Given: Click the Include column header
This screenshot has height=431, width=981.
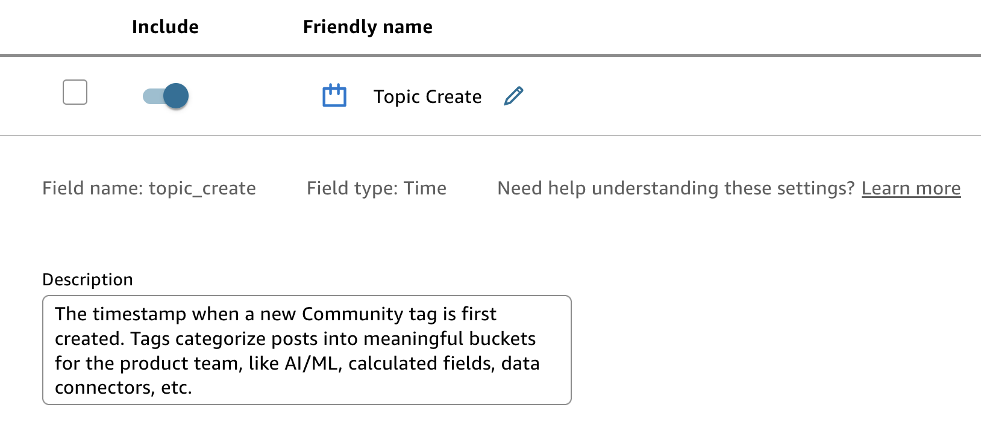Looking at the screenshot, I should [165, 26].
